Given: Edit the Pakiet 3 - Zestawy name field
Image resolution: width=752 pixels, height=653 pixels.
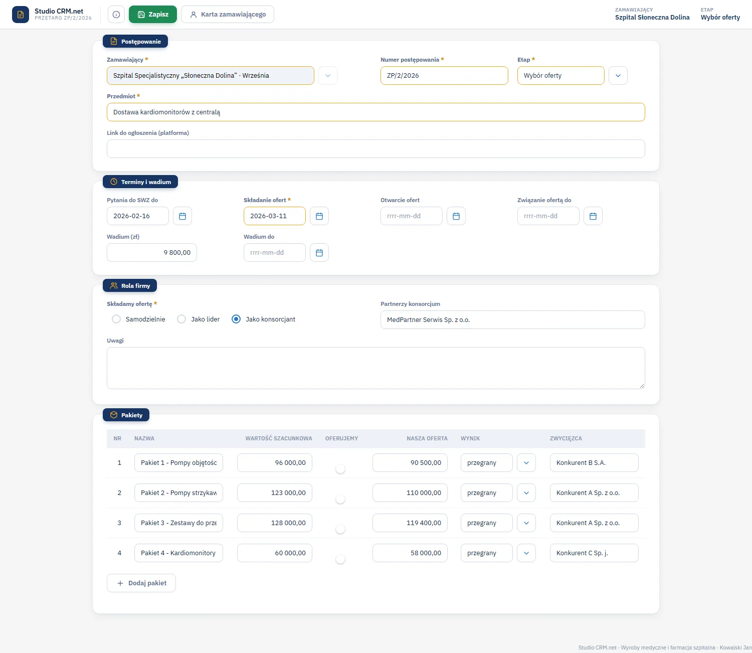Looking at the screenshot, I should click(x=178, y=523).
